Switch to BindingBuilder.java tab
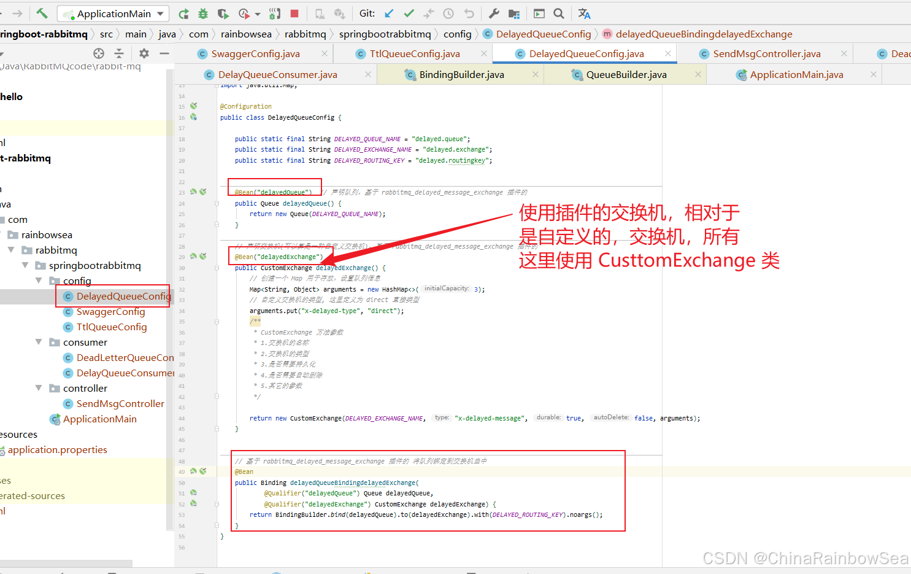The image size is (911, 574). 461,75
